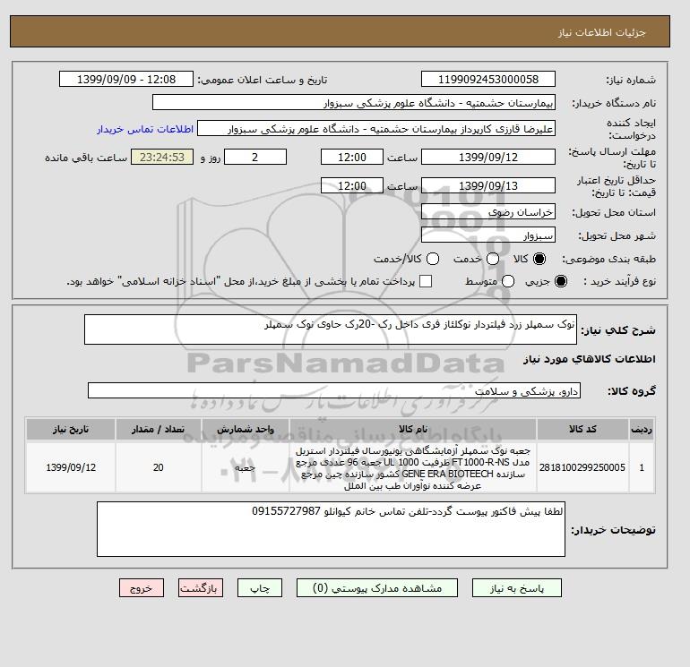690x667 pixels.
Task: Click the price validity time 12:00 field
Action: click(x=352, y=185)
